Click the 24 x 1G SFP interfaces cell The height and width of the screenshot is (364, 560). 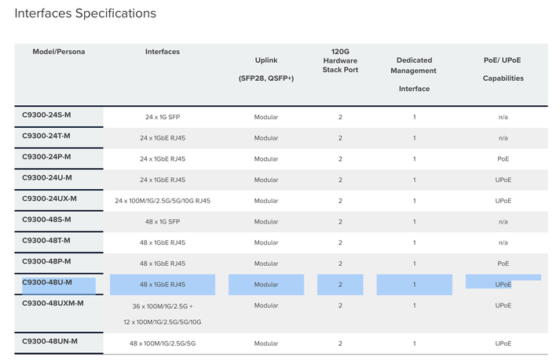(x=163, y=117)
